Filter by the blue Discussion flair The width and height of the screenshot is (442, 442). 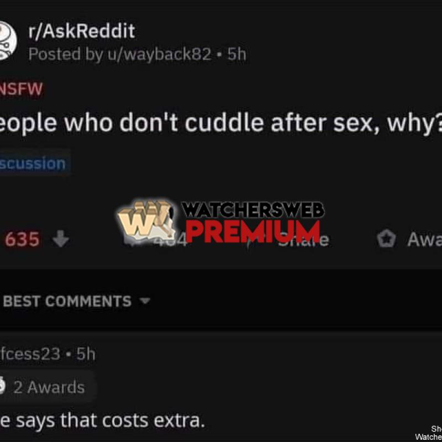pos(33,164)
